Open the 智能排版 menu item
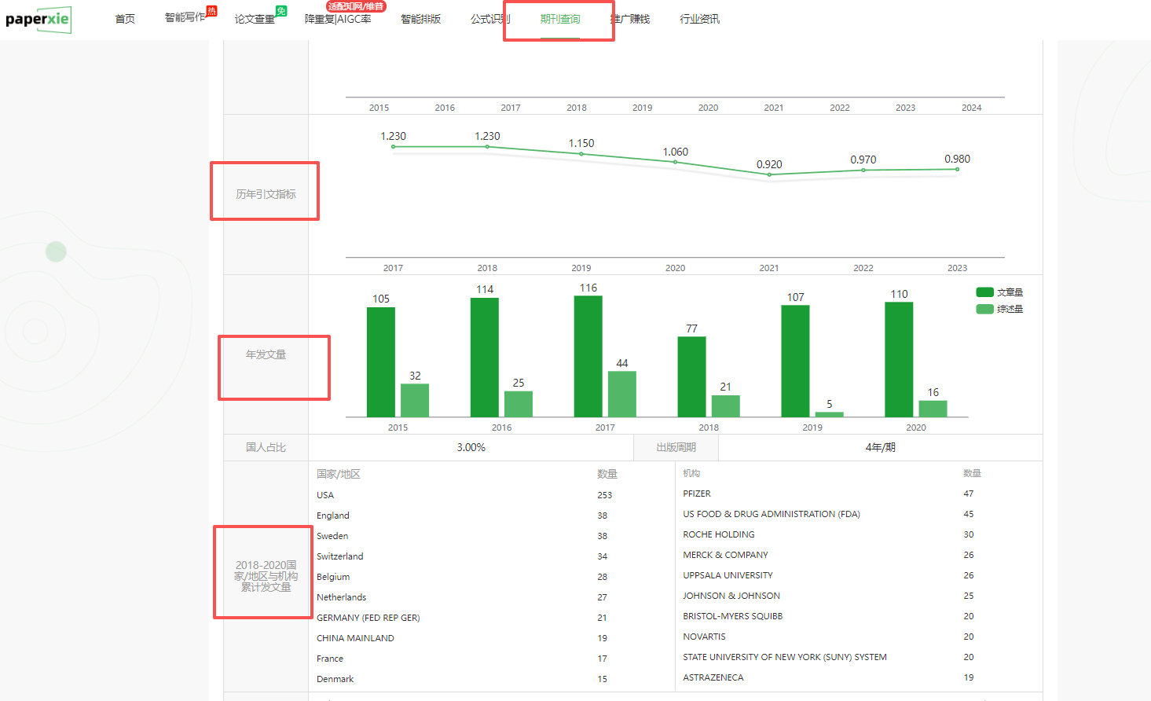This screenshot has height=701, width=1151. (x=420, y=19)
